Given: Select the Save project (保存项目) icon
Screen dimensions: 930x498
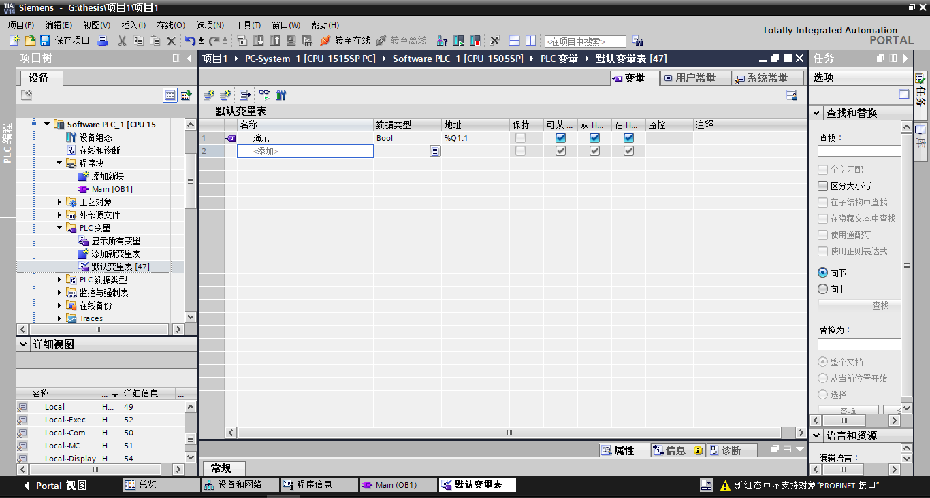Looking at the screenshot, I should pyautogui.click(x=44, y=41).
